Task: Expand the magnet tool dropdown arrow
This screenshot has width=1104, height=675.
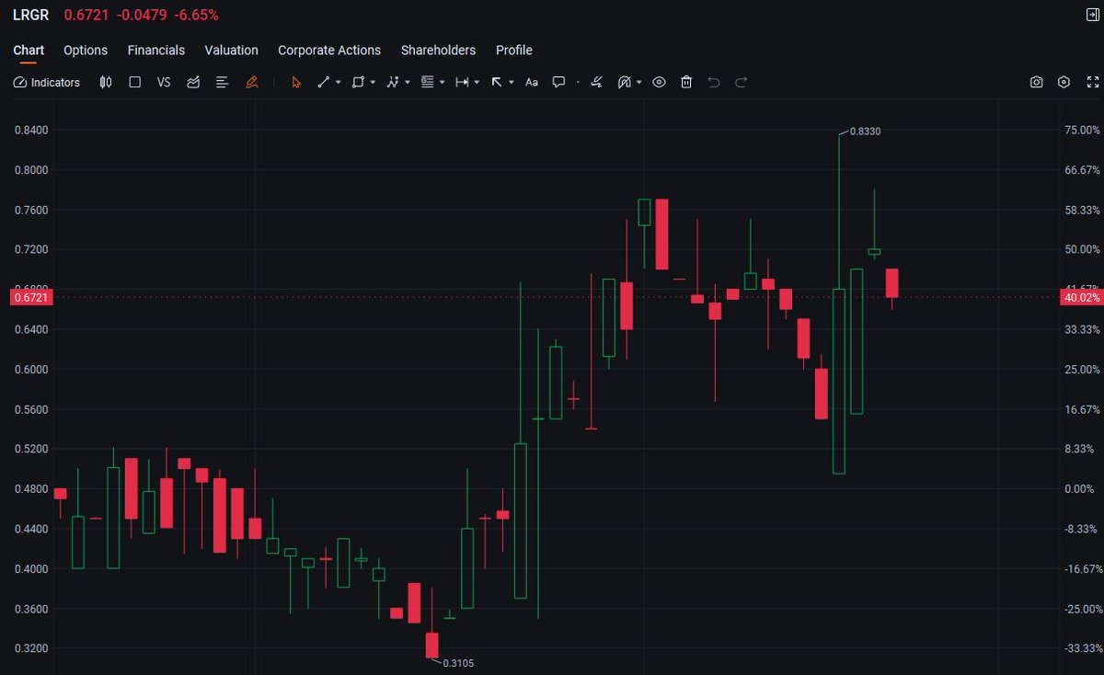Action: (638, 82)
